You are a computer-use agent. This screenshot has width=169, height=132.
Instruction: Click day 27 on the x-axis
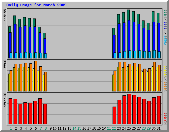139,128
